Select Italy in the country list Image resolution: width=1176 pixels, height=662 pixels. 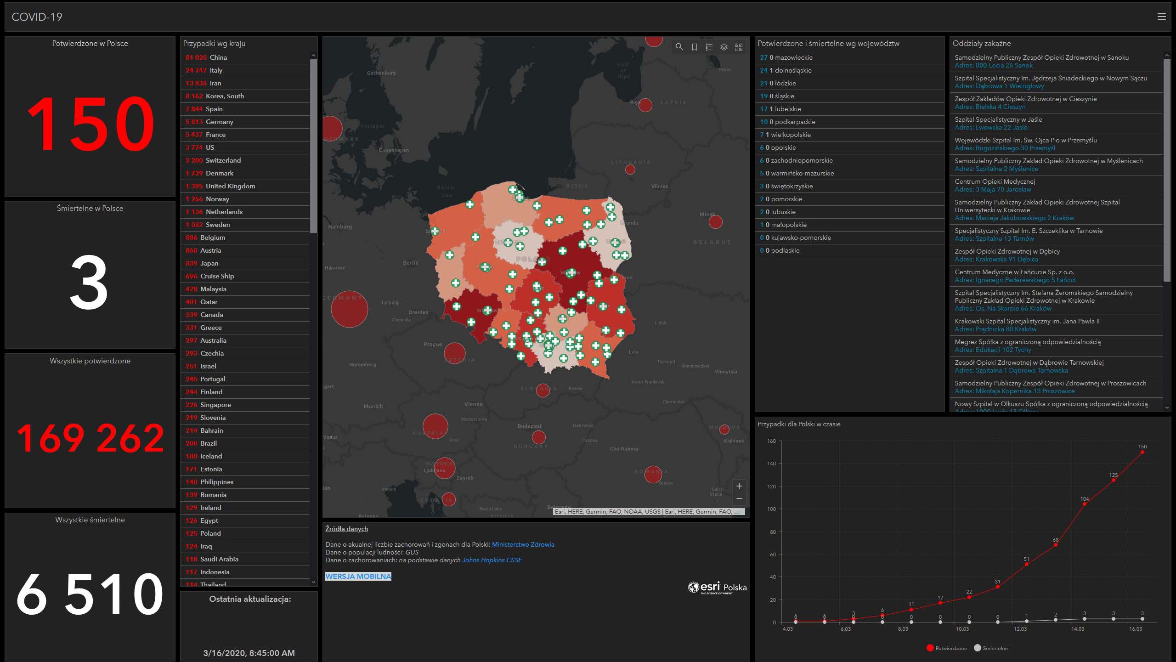point(216,70)
